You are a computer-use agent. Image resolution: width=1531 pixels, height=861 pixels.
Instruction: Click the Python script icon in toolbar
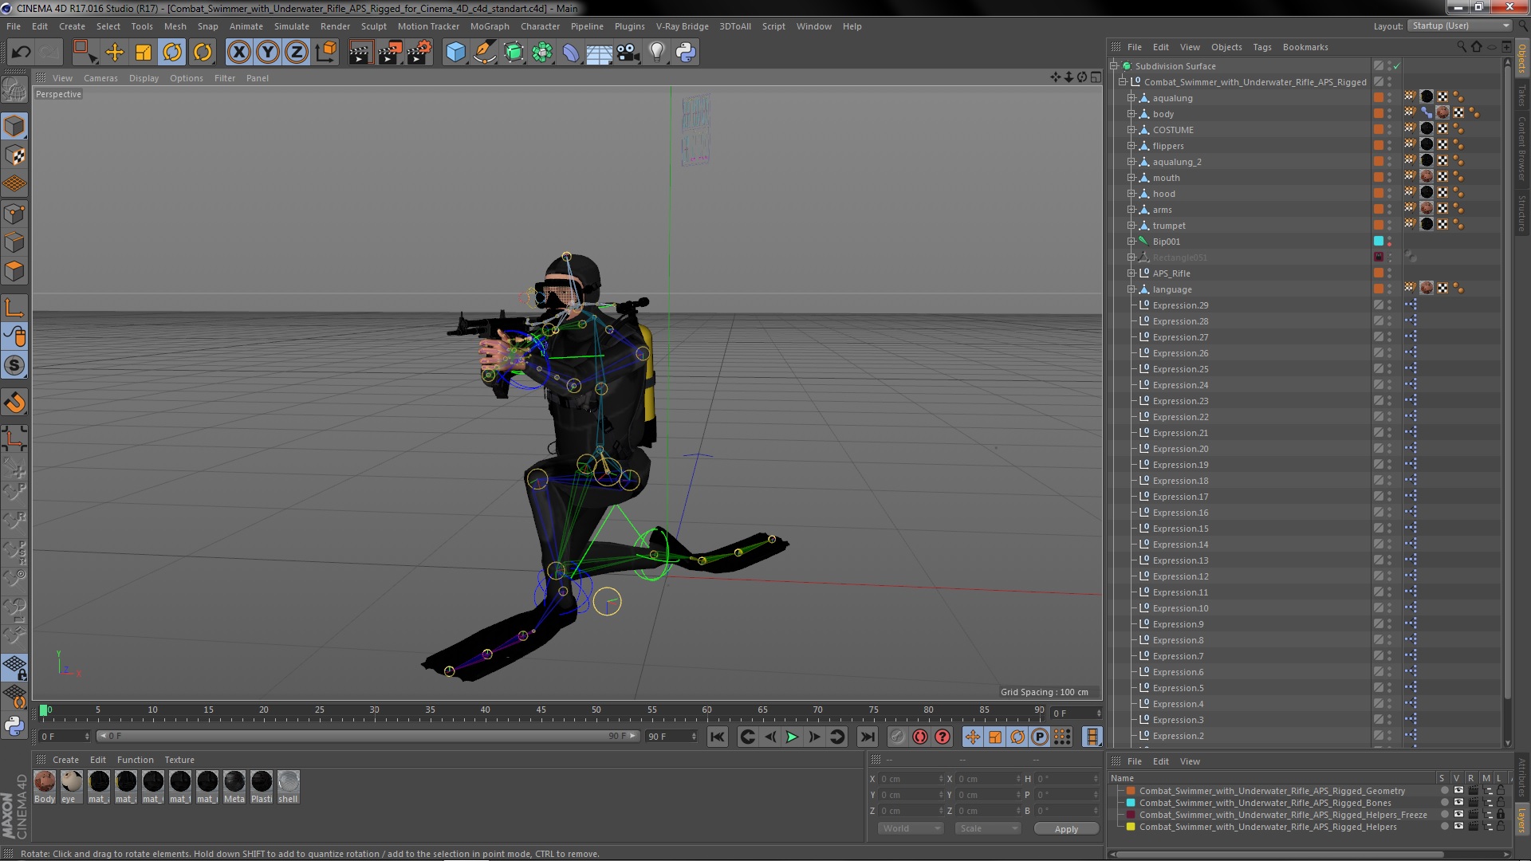coord(686,53)
